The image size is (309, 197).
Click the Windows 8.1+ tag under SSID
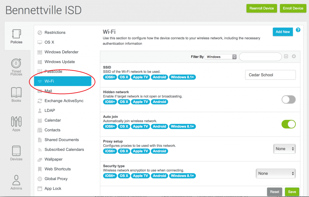pyautogui.click(x=182, y=77)
